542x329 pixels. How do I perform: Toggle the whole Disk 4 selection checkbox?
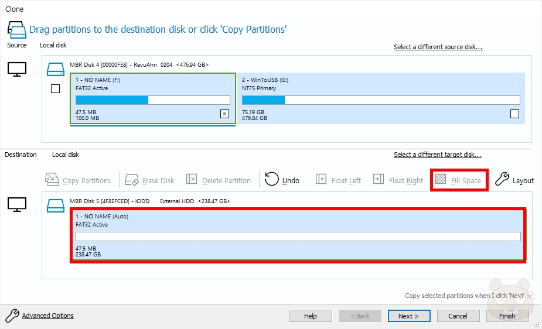[55, 89]
